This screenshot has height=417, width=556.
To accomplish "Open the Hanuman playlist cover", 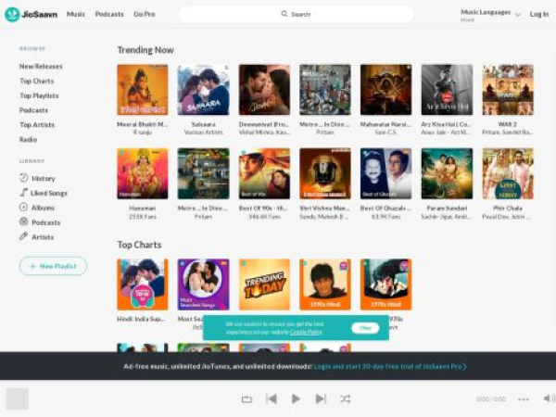I will click(x=143, y=173).
